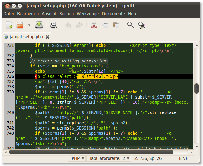
Task: Click the horizontal scrollbar left arrow
Action: coord(6,152)
